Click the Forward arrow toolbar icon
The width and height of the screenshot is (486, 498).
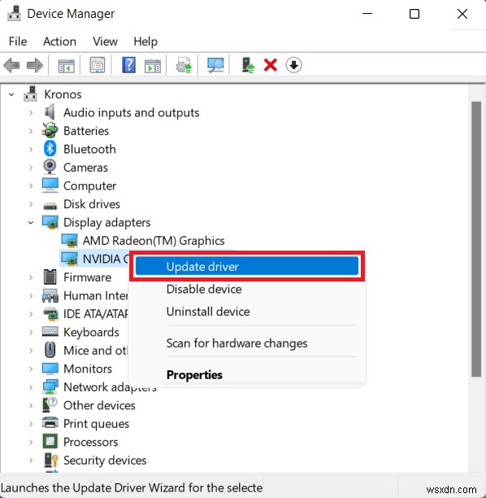35,65
